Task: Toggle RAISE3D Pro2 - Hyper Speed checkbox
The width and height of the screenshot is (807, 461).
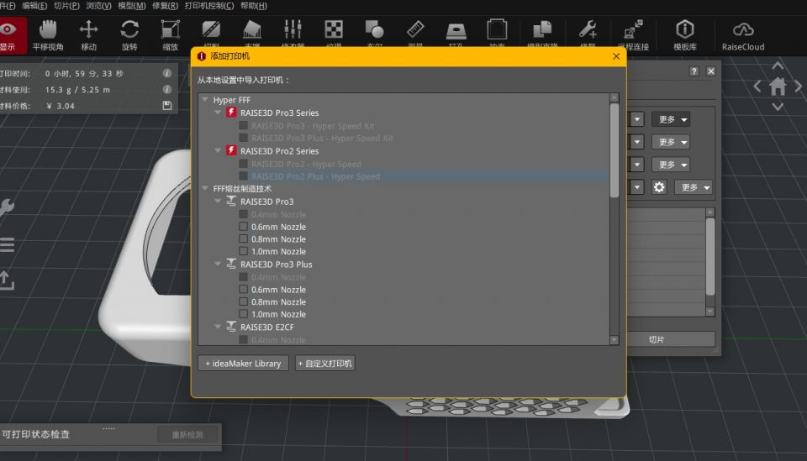Action: point(244,164)
